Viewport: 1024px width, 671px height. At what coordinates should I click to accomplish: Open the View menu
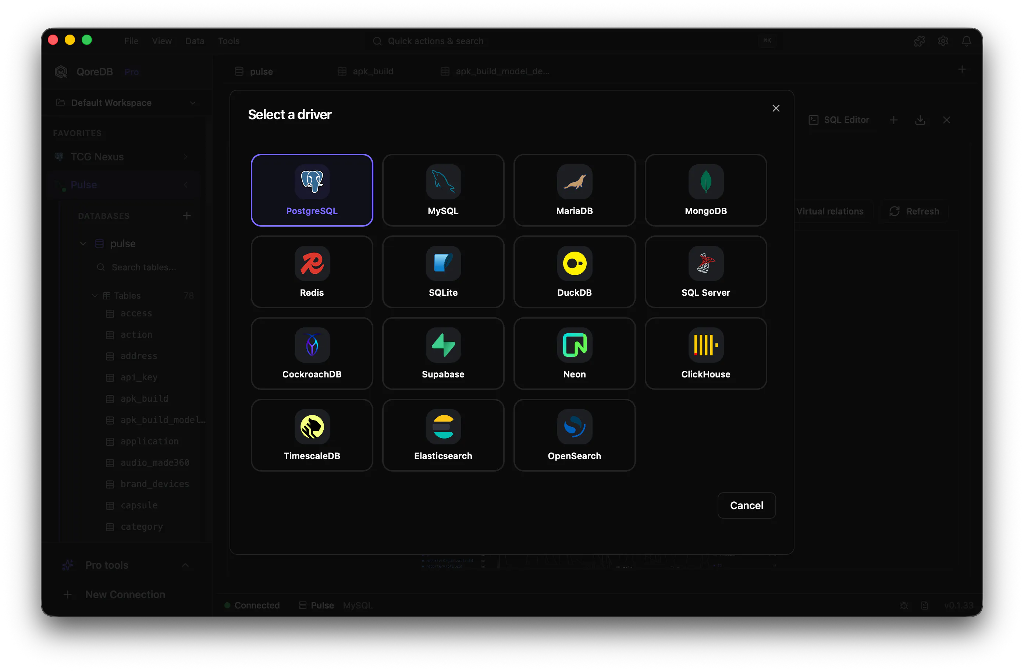pos(162,41)
